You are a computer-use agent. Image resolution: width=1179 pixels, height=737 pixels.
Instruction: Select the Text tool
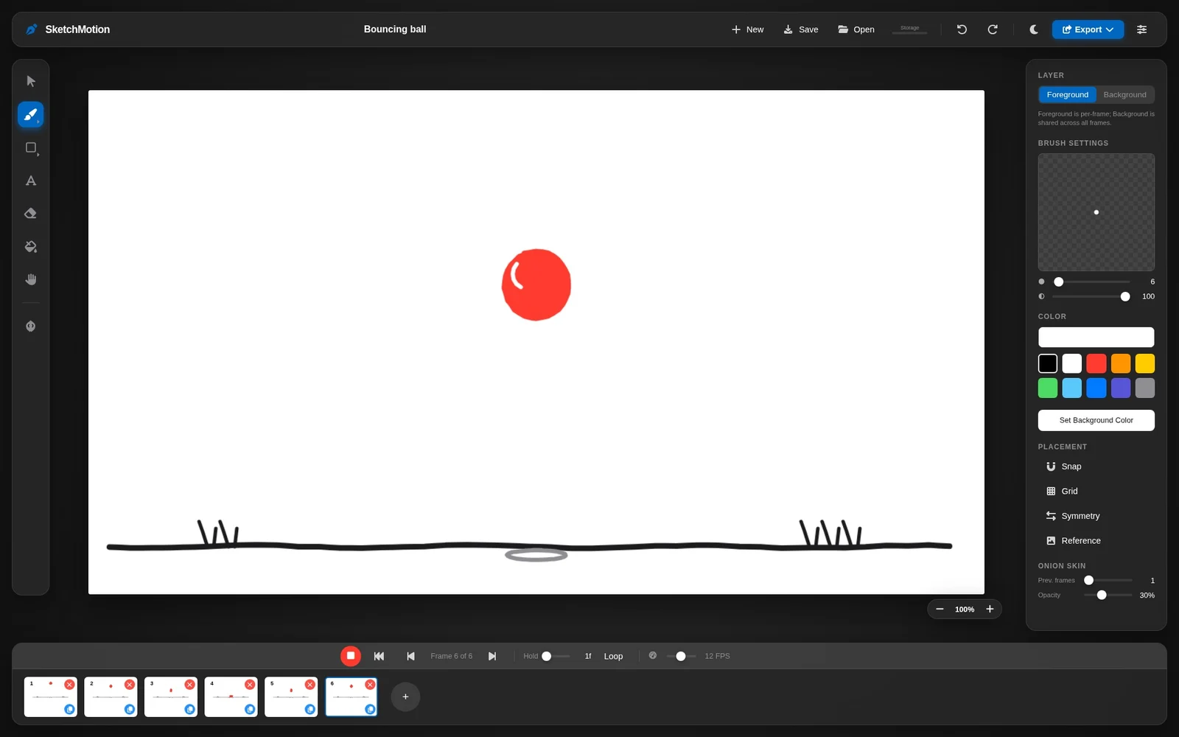click(x=30, y=181)
